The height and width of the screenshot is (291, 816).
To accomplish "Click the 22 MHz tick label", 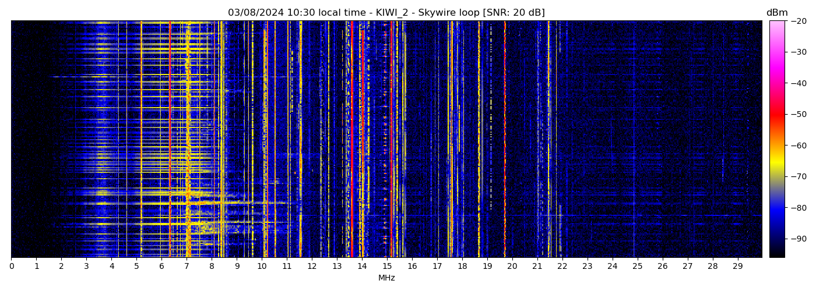I will click(x=562, y=267).
